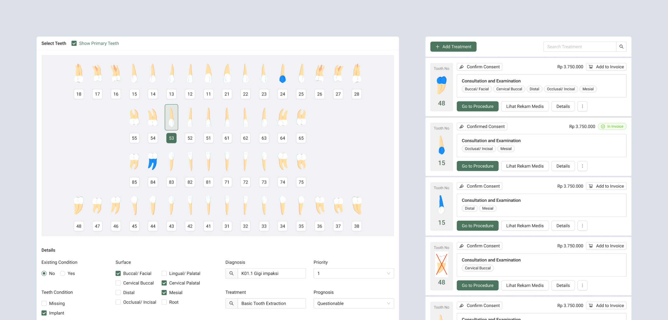Select the lower tooth 38 molar icon
668x320 pixels.
pyautogui.click(x=357, y=205)
